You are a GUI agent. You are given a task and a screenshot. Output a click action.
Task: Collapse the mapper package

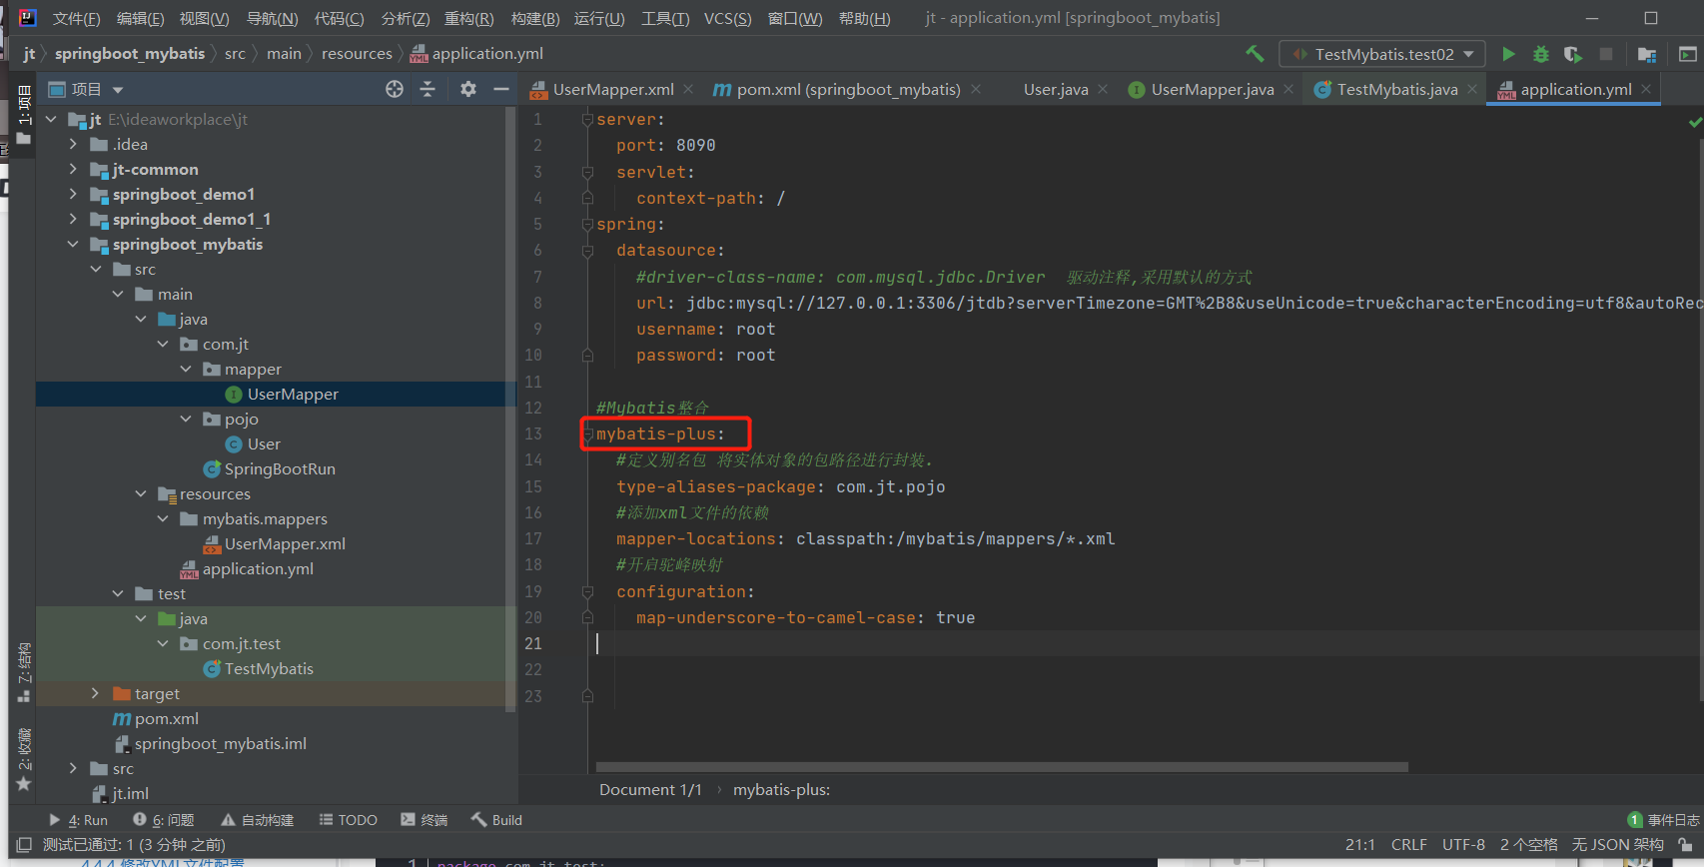tap(186, 369)
